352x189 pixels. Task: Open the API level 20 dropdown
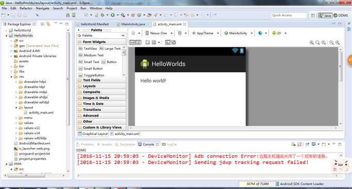pos(279,33)
